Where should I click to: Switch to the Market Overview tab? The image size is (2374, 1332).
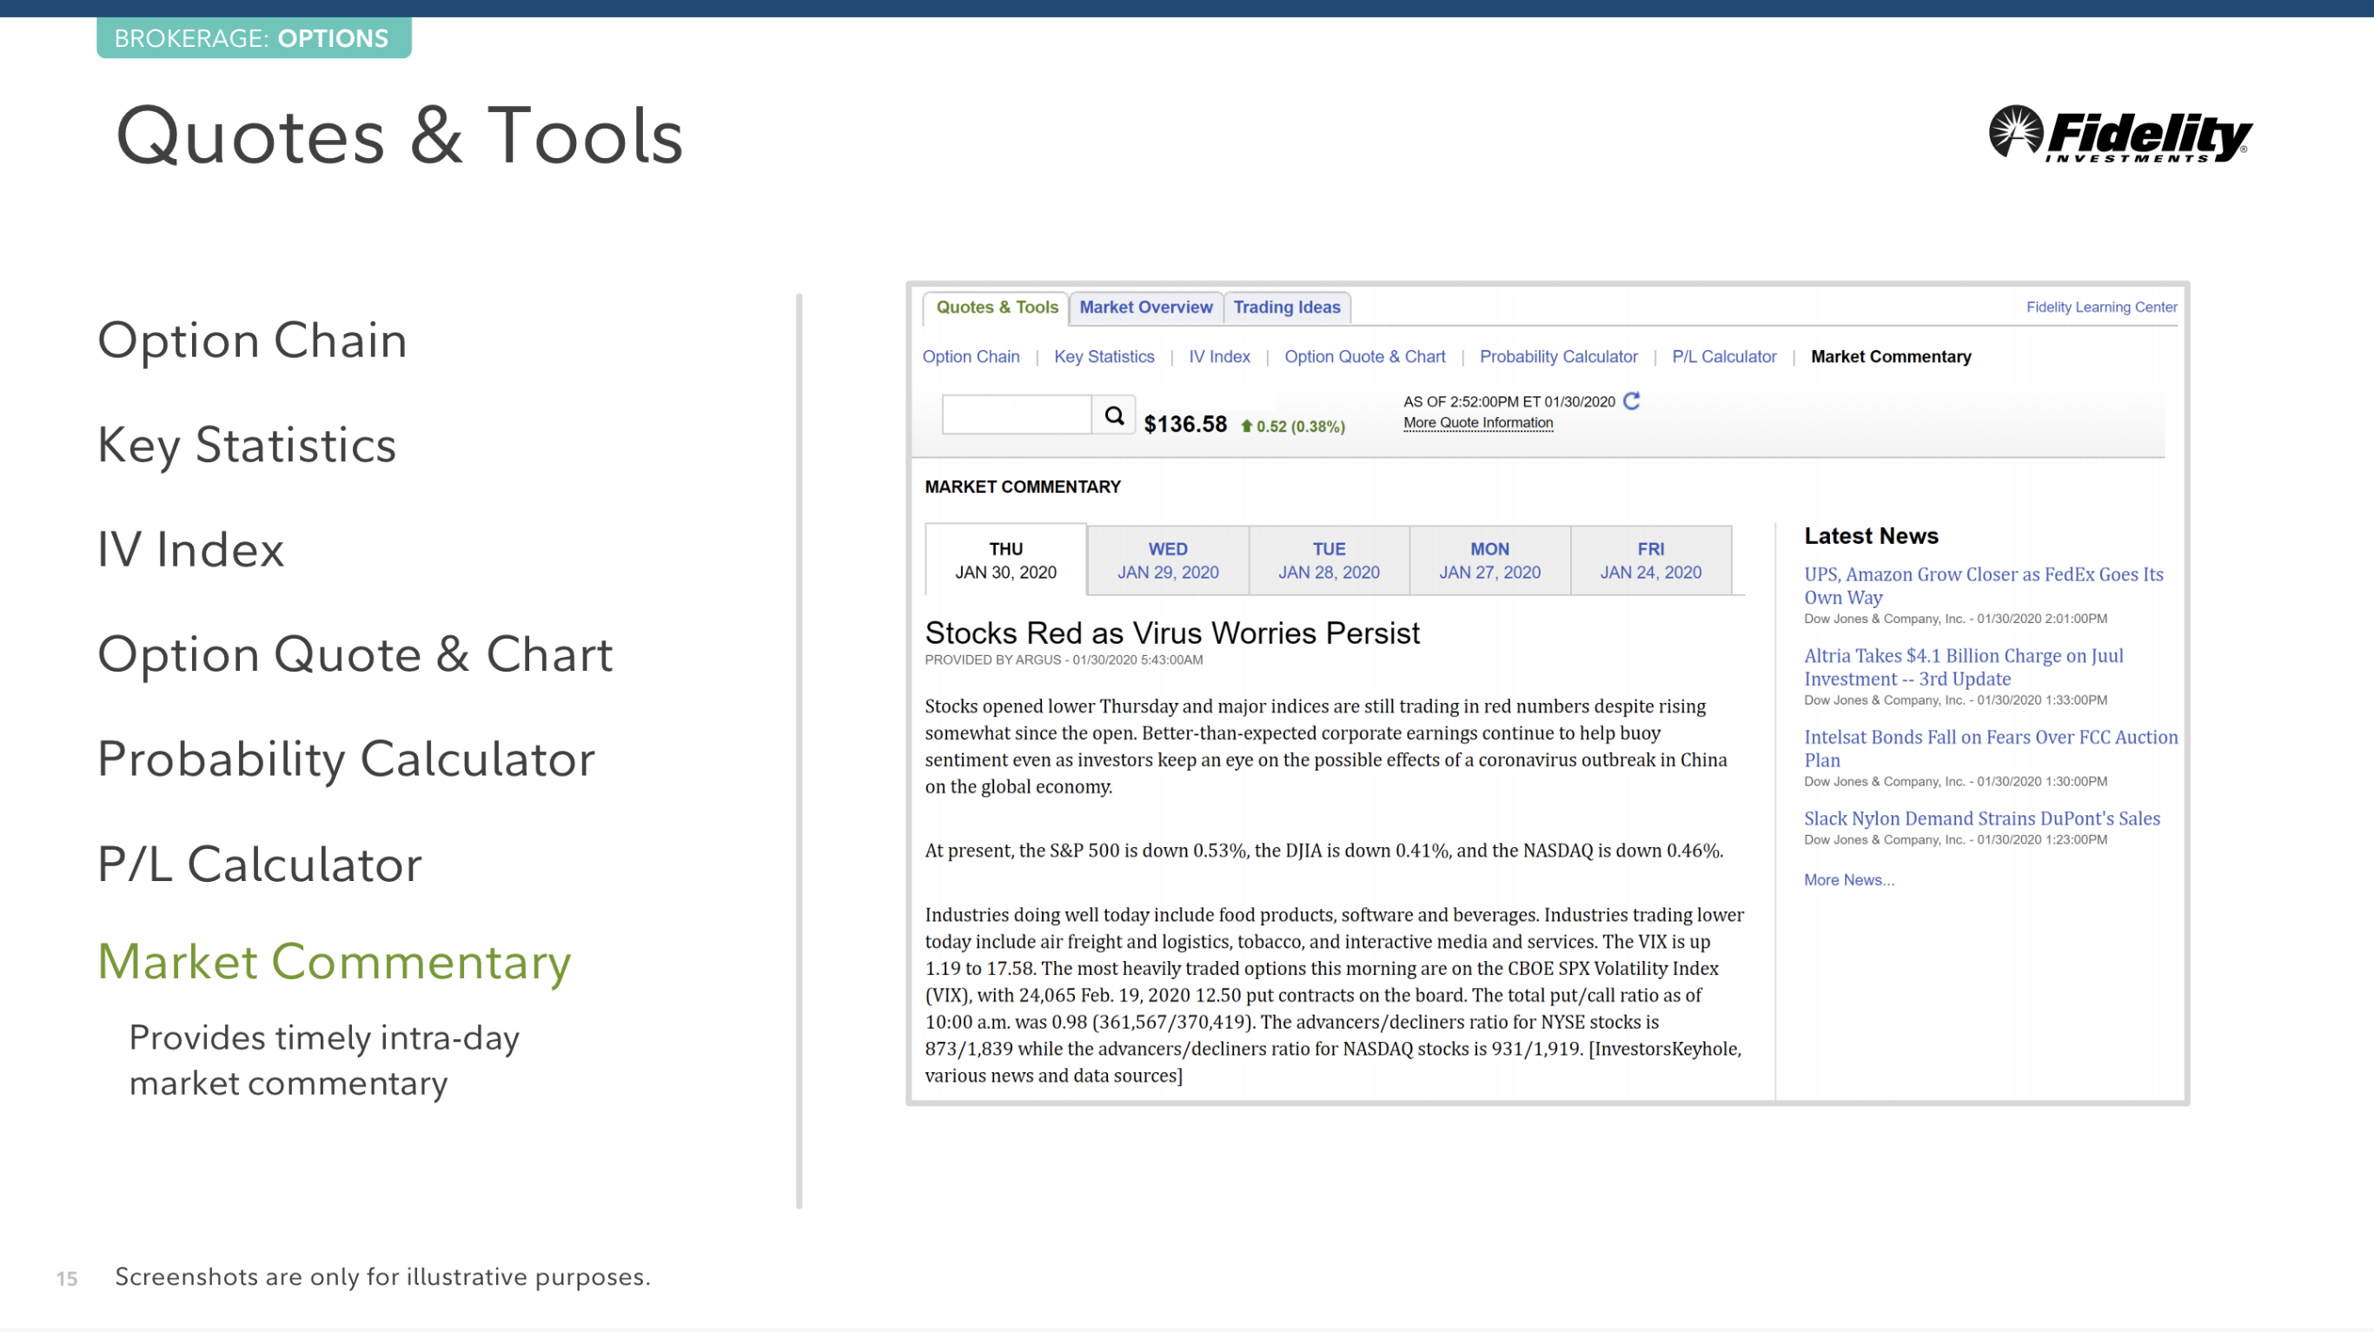1145,307
